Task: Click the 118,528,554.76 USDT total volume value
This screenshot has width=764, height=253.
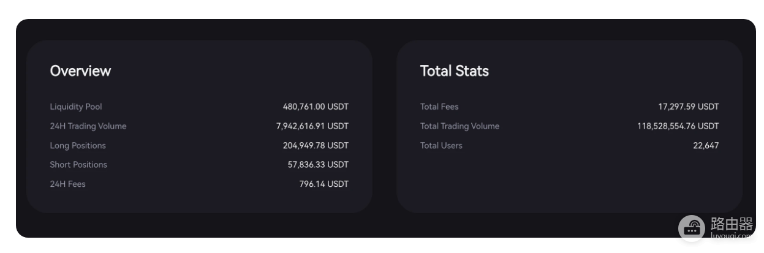Action: pos(678,126)
